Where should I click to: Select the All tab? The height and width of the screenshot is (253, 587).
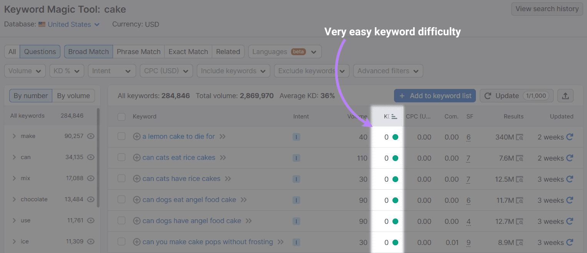[x=12, y=52]
